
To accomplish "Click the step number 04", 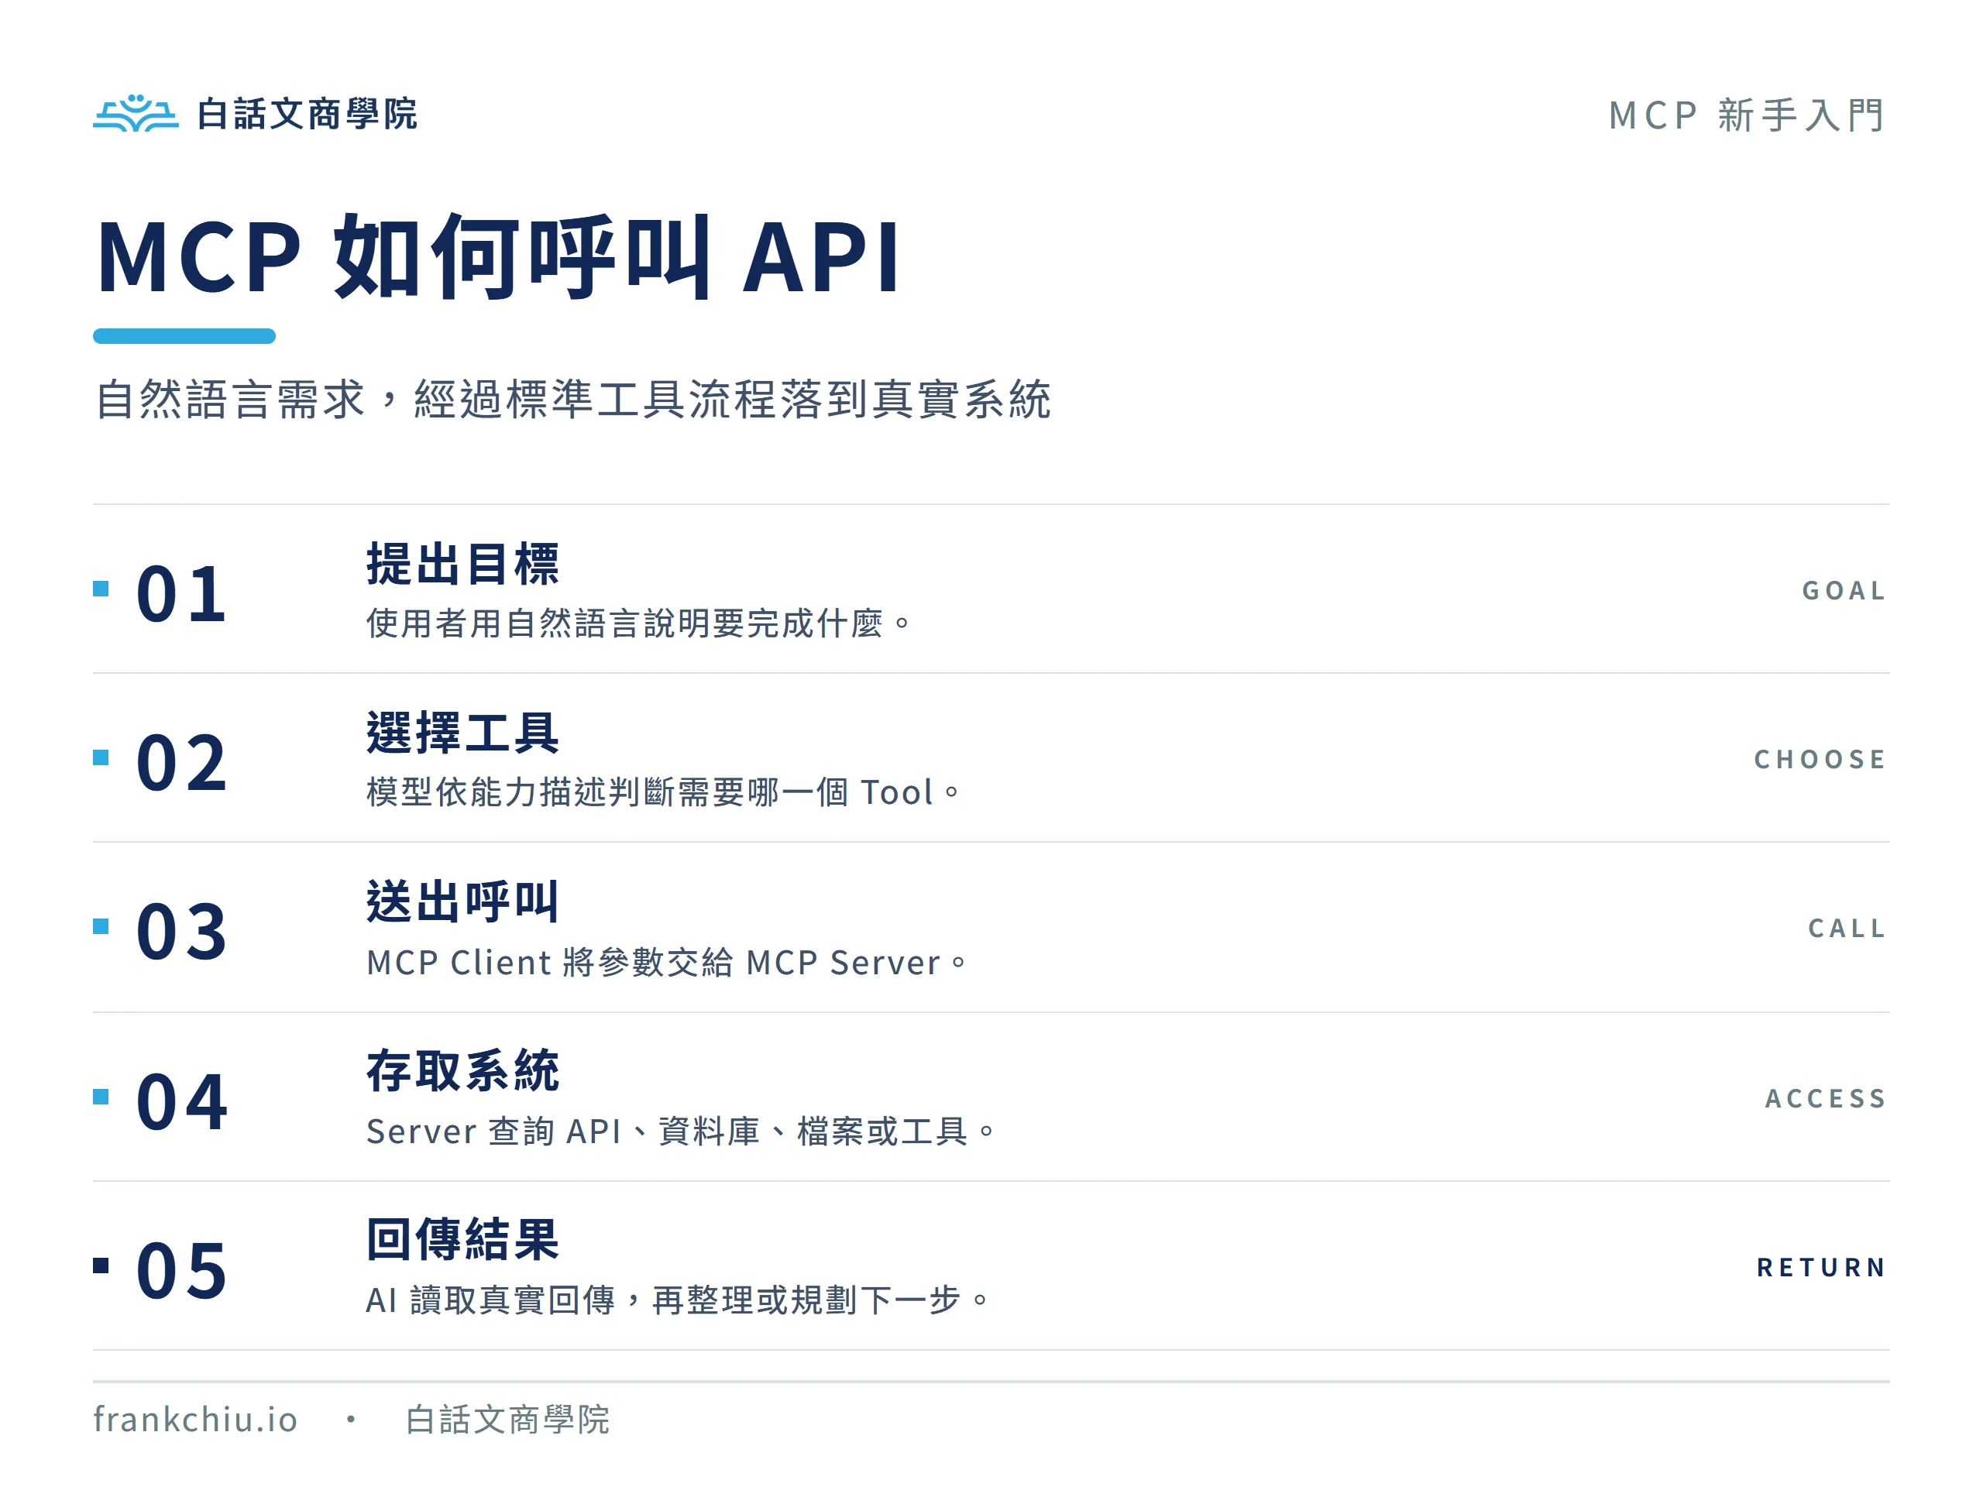I will pos(181,1101).
